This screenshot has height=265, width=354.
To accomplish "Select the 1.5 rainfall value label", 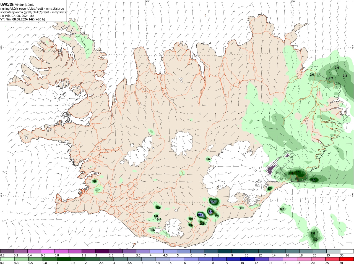I will tap(298, 172).
